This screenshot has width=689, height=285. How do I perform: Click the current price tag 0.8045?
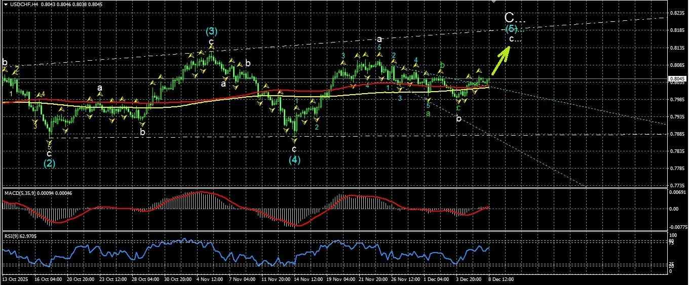tap(677, 79)
